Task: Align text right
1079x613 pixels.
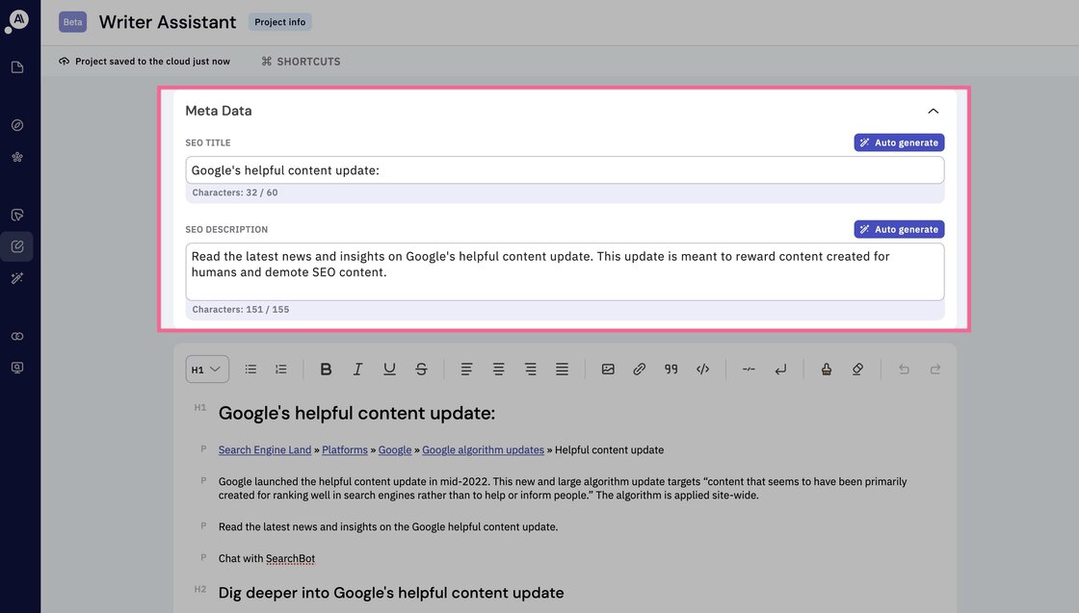Action: [x=531, y=369]
